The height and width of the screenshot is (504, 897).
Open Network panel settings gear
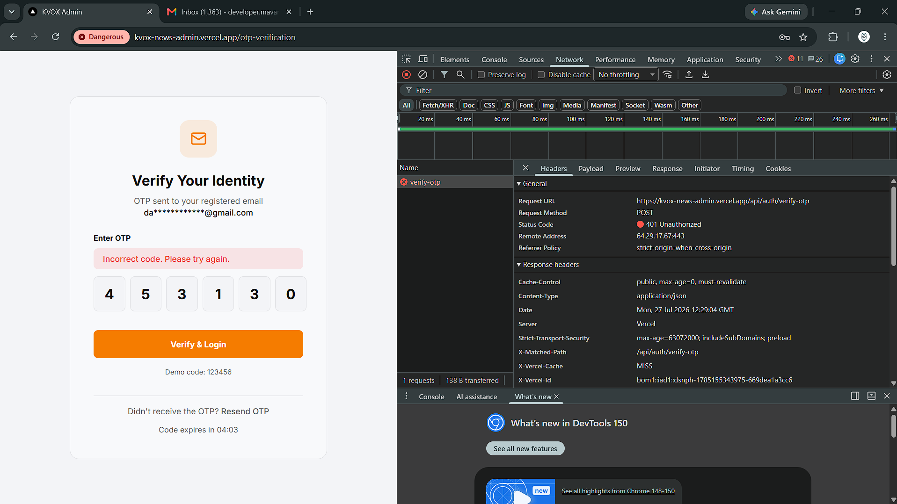[887, 74]
